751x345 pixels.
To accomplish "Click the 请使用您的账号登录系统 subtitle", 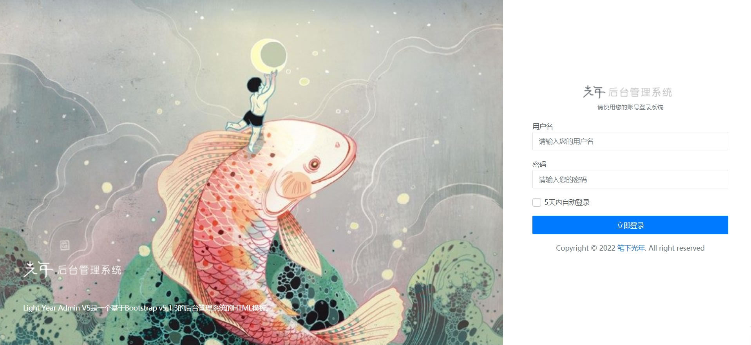I will tap(630, 107).
